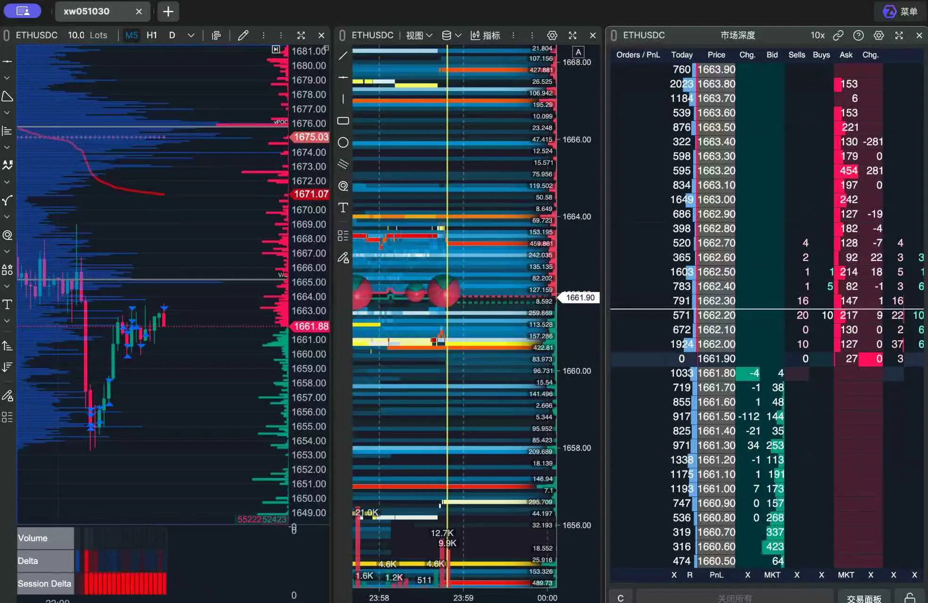Open the 菜单 main menu
The image size is (928, 603).
(900, 11)
